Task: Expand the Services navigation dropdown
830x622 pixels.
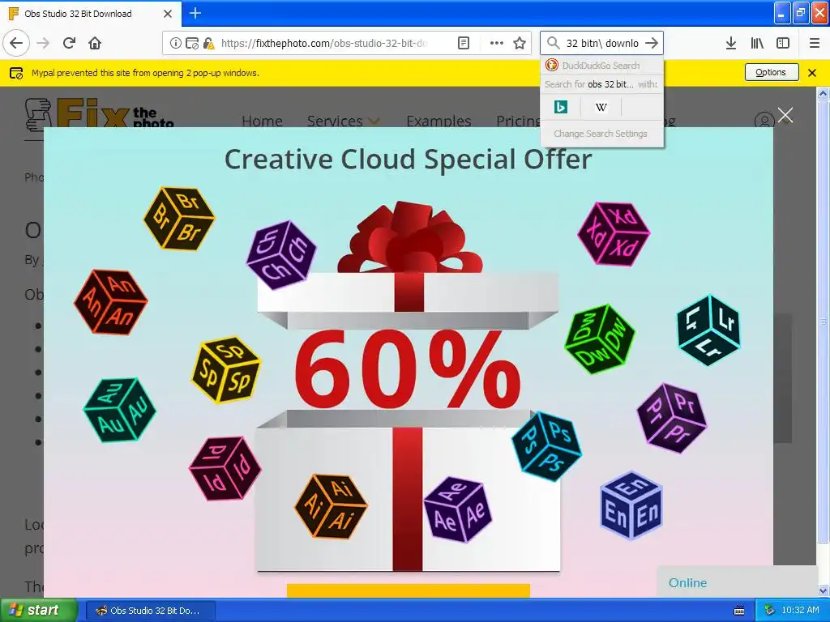Action: (343, 121)
